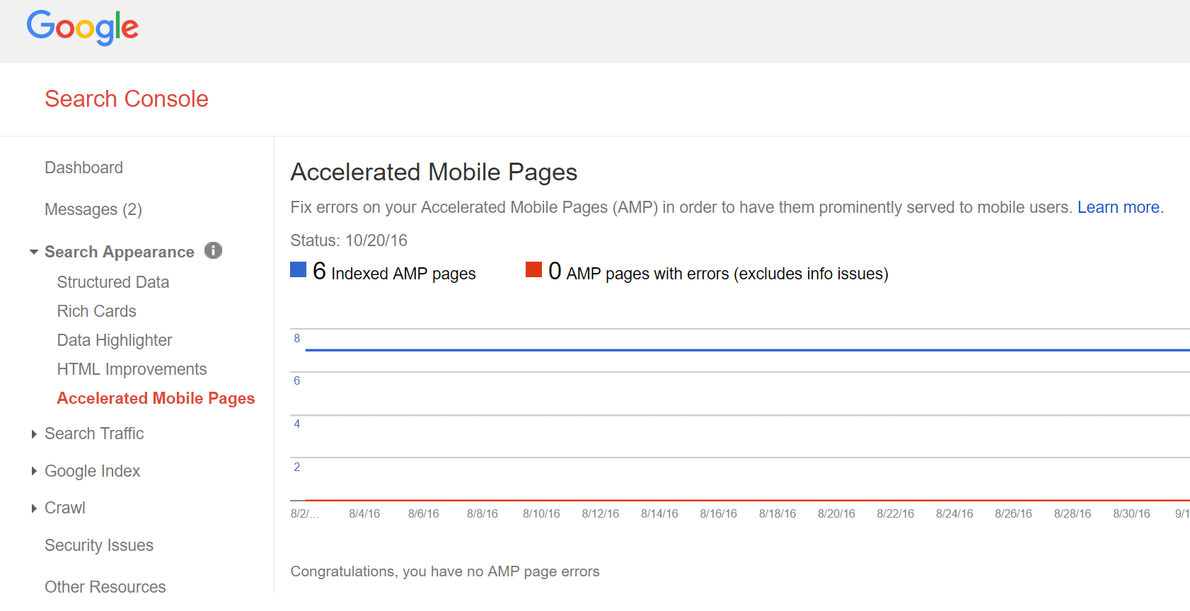Screen dimensions: 1190x611
Task: Select Data Highlighter
Action: point(115,340)
